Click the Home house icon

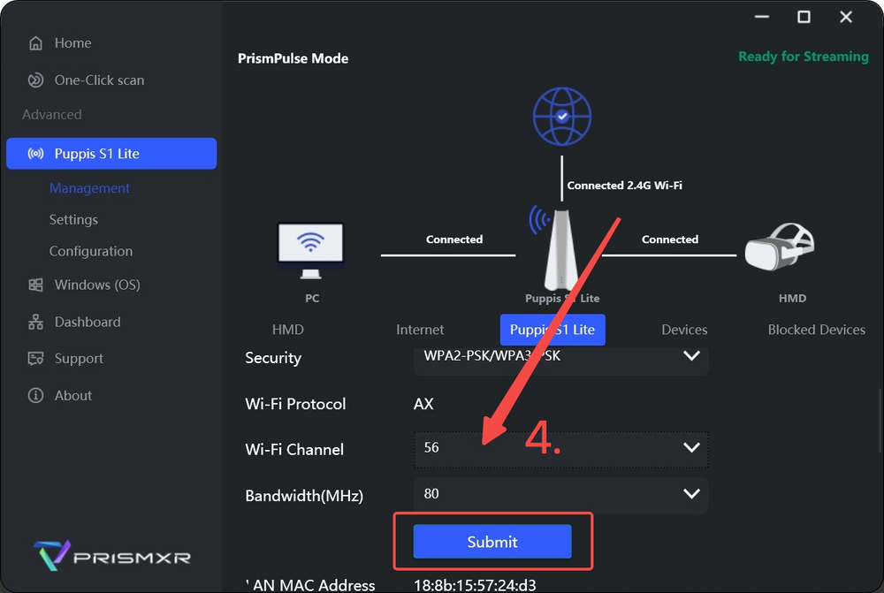click(x=35, y=43)
